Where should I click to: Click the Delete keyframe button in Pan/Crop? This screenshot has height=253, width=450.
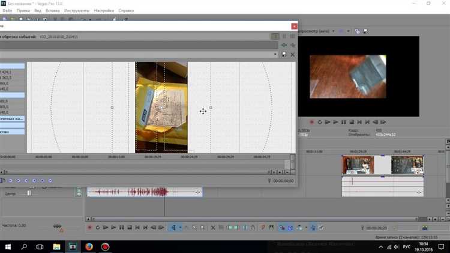50,180
